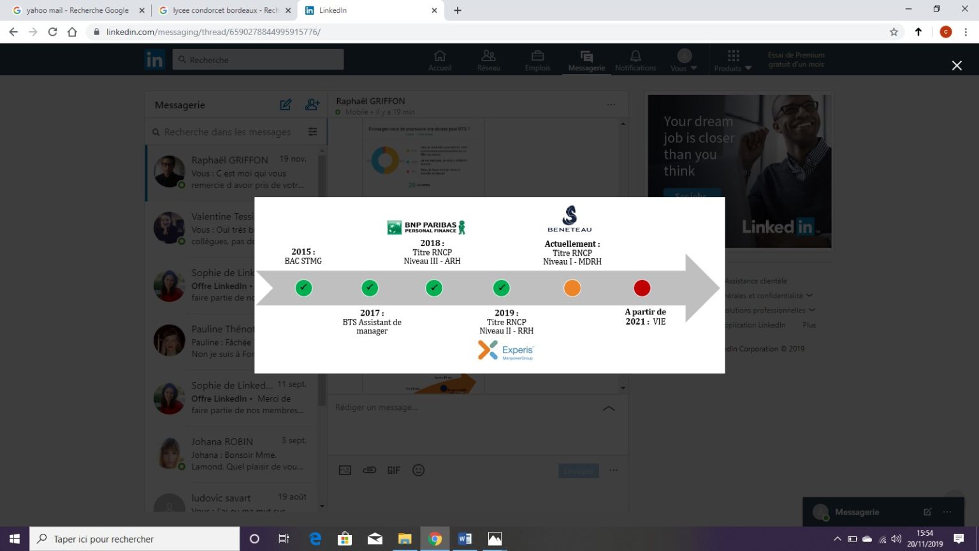
Task: Click the compose new message icon
Action: 286,105
